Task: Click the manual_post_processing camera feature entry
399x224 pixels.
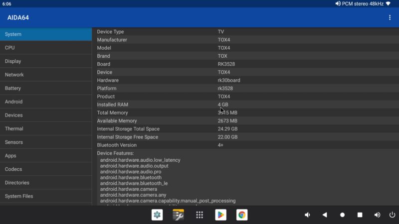Action: coord(168,201)
